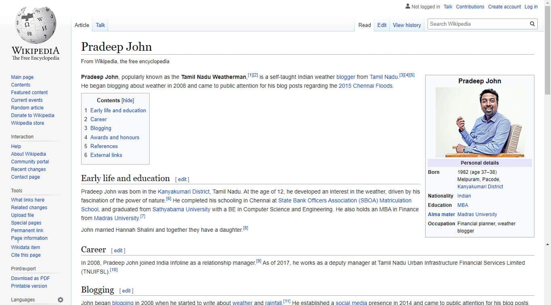Open the Read tab
The width and height of the screenshot is (551, 305).
365,25
